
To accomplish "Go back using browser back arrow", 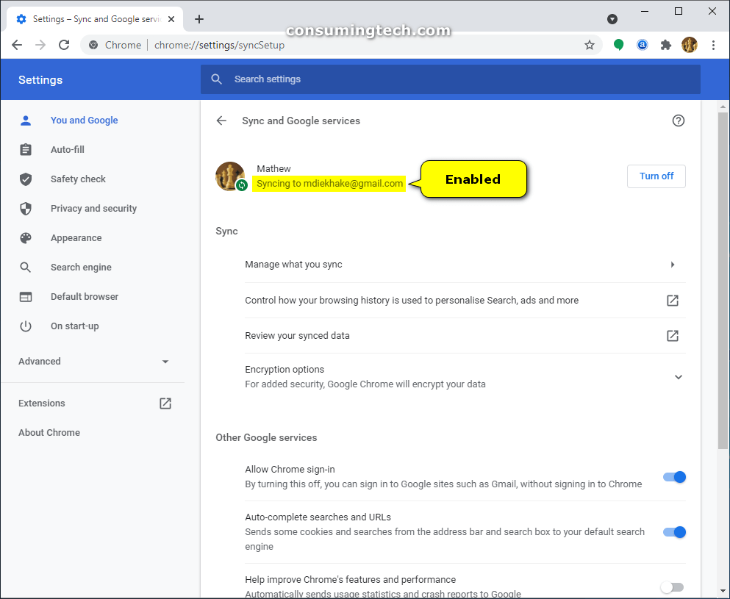I will (x=17, y=45).
